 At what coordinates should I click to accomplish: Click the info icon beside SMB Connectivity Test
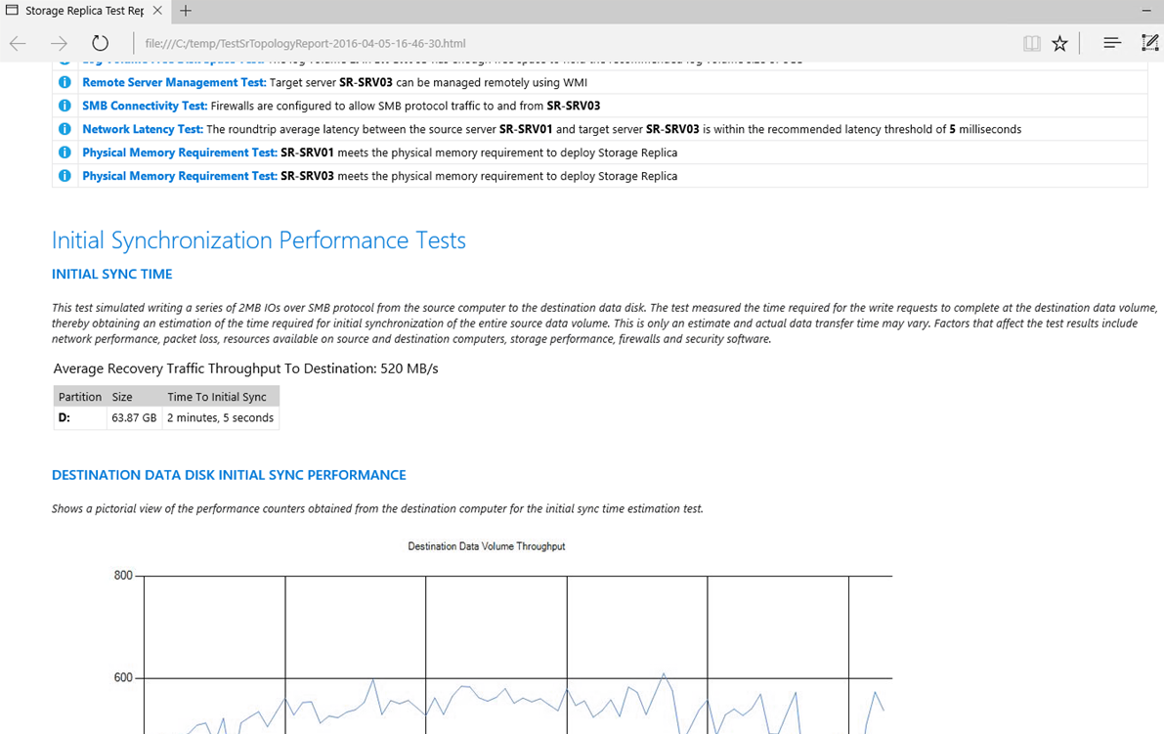64,105
